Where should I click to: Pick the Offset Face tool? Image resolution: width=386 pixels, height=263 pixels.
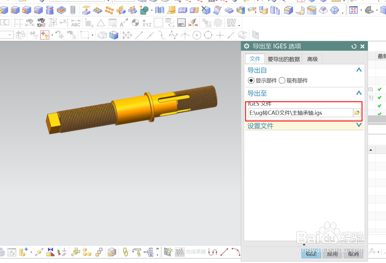252,10
